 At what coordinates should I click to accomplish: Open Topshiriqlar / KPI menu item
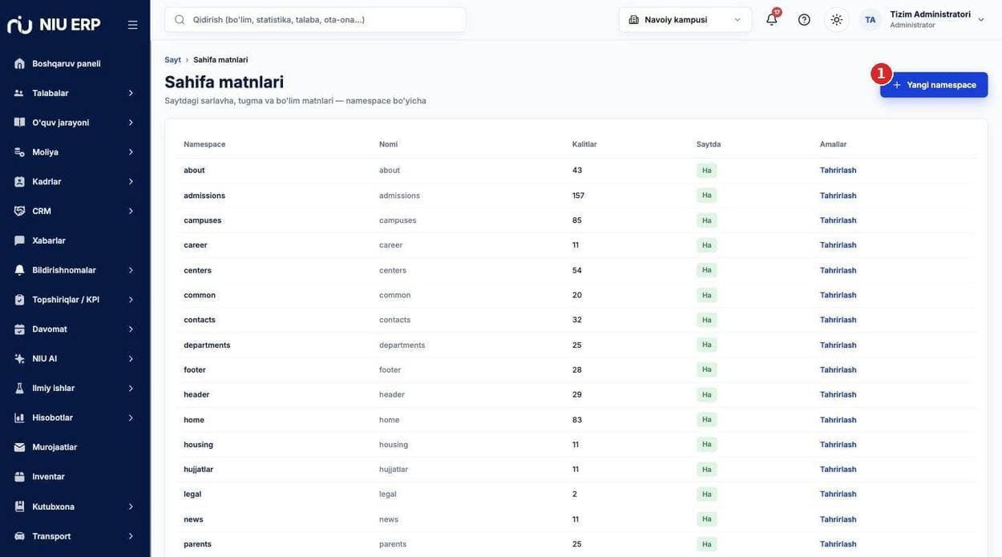tap(75, 300)
